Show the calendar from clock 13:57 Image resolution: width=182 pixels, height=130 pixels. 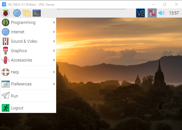(x=174, y=13)
